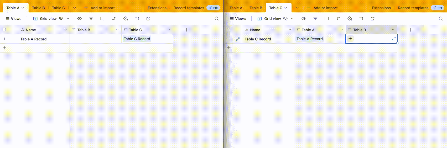Open filter icon in left Table A pane

(x=91, y=19)
